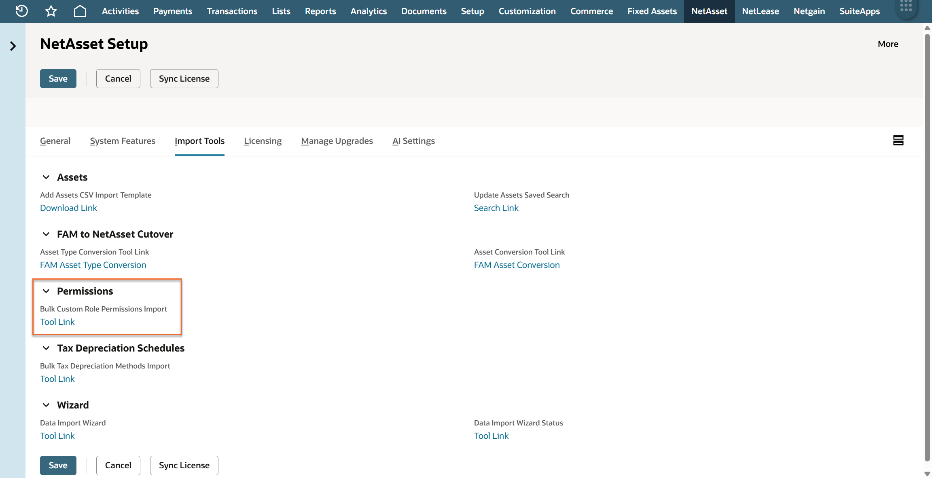Click the Asset Type Conversion Tool Link label
The height and width of the screenshot is (478, 932).
click(x=94, y=252)
